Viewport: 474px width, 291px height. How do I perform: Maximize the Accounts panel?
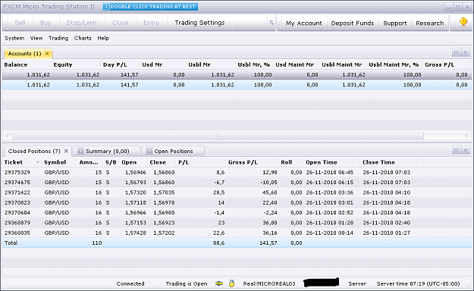click(456, 52)
